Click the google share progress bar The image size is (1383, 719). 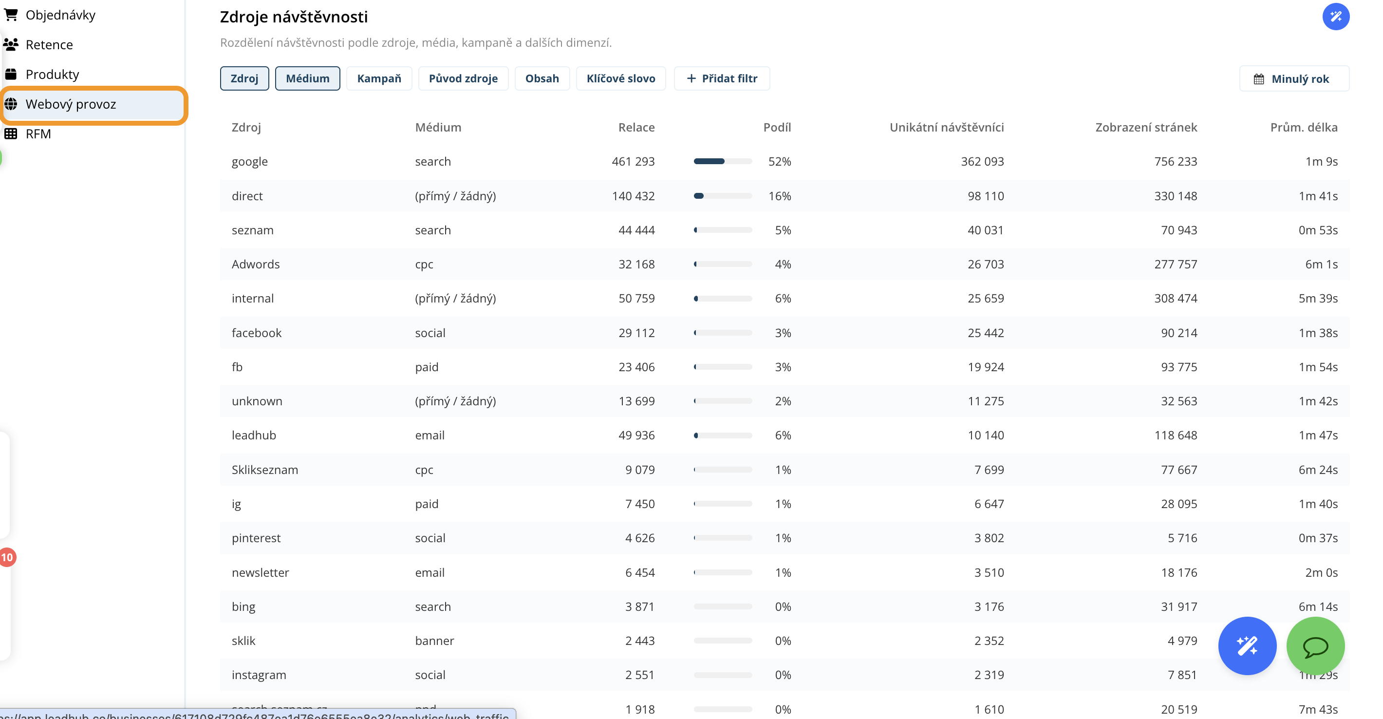[722, 161]
